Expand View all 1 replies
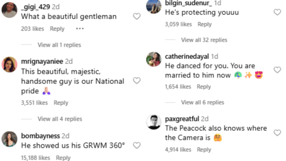The height and width of the screenshot is (161, 286). pos(59,45)
